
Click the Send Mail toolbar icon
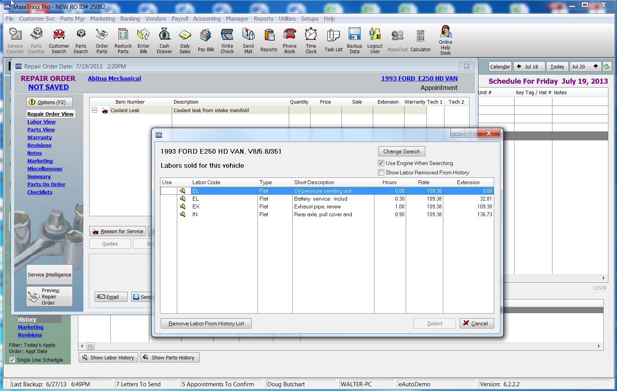248,40
